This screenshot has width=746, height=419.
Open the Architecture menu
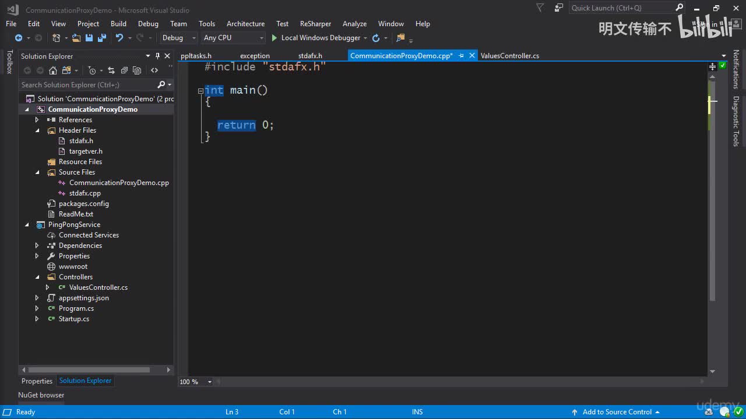pos(245,24)
